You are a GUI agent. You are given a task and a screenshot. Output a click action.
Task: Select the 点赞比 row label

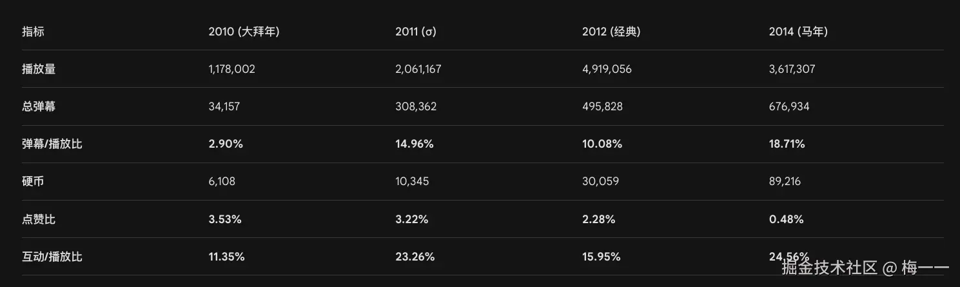39,219
